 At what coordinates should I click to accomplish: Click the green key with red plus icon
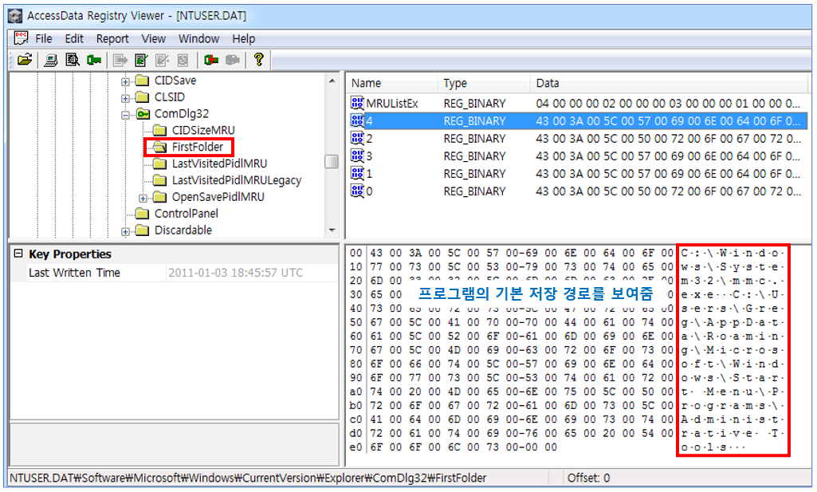pyautogui.click(x=211, y=60)
